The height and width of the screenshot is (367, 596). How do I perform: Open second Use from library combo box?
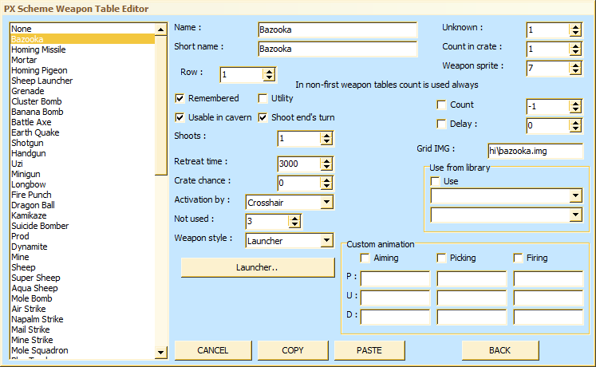tap(575, 215)
